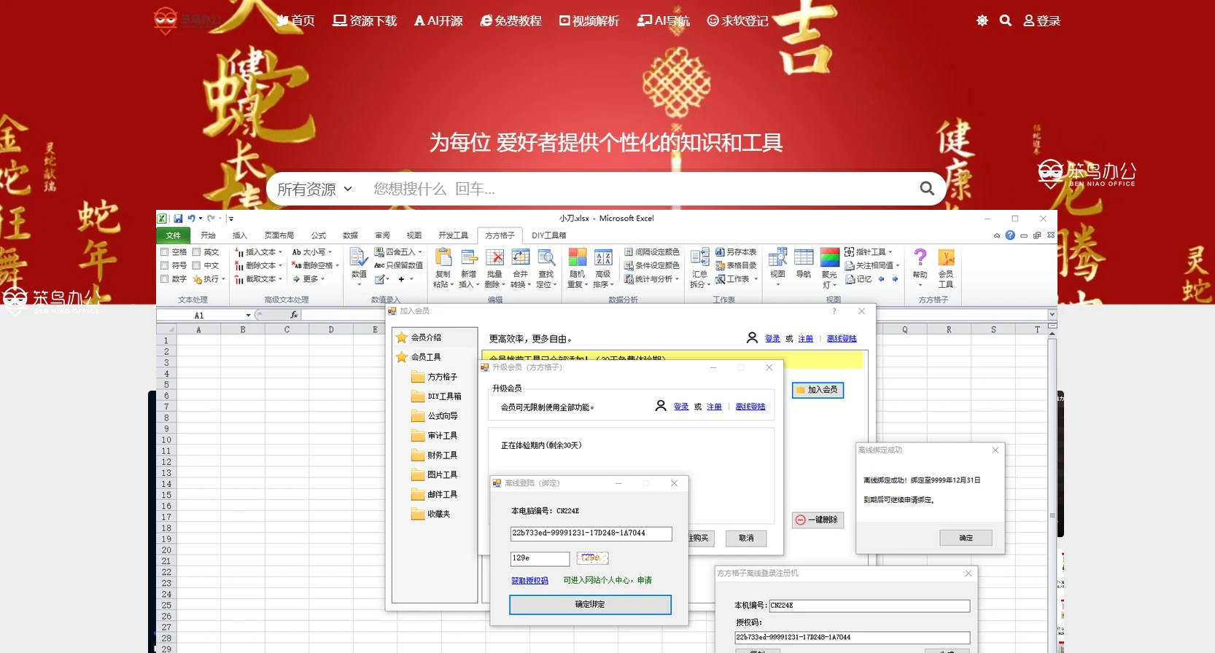Tick the 中文 checkbox
The width and height of the screenshot is (1215, 653).
click(x=197, y=265)
